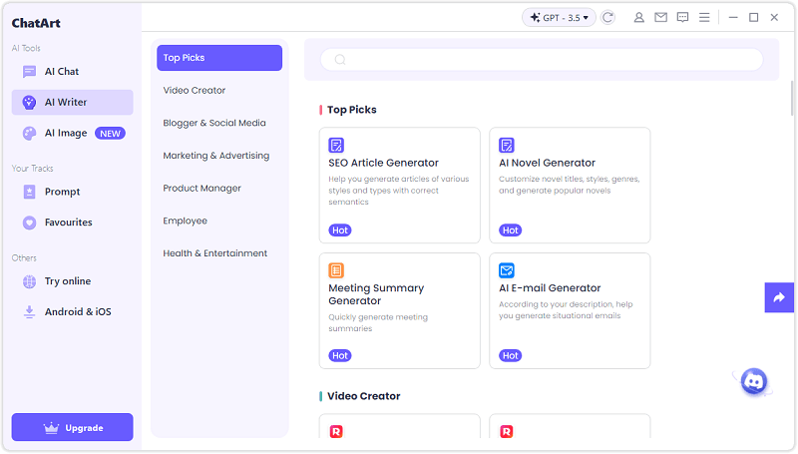The width and height of the screenshot is (798, 454).
Task: Click the search magnifier icon
Action: click(340, 60)
